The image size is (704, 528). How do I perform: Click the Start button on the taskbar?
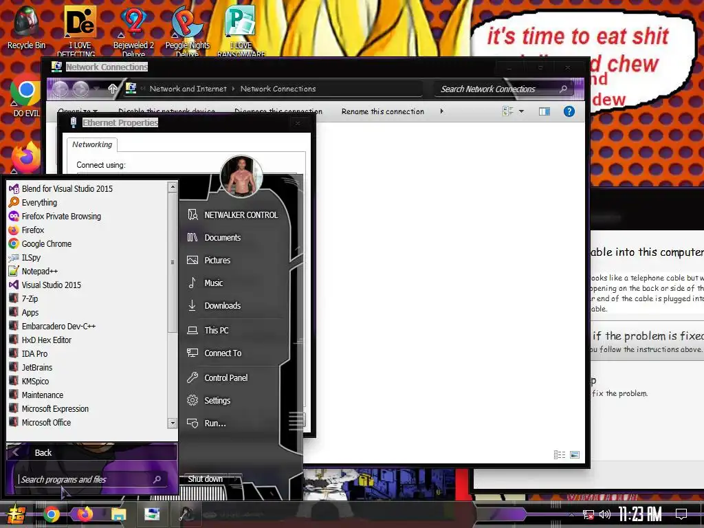click(15, 515)
